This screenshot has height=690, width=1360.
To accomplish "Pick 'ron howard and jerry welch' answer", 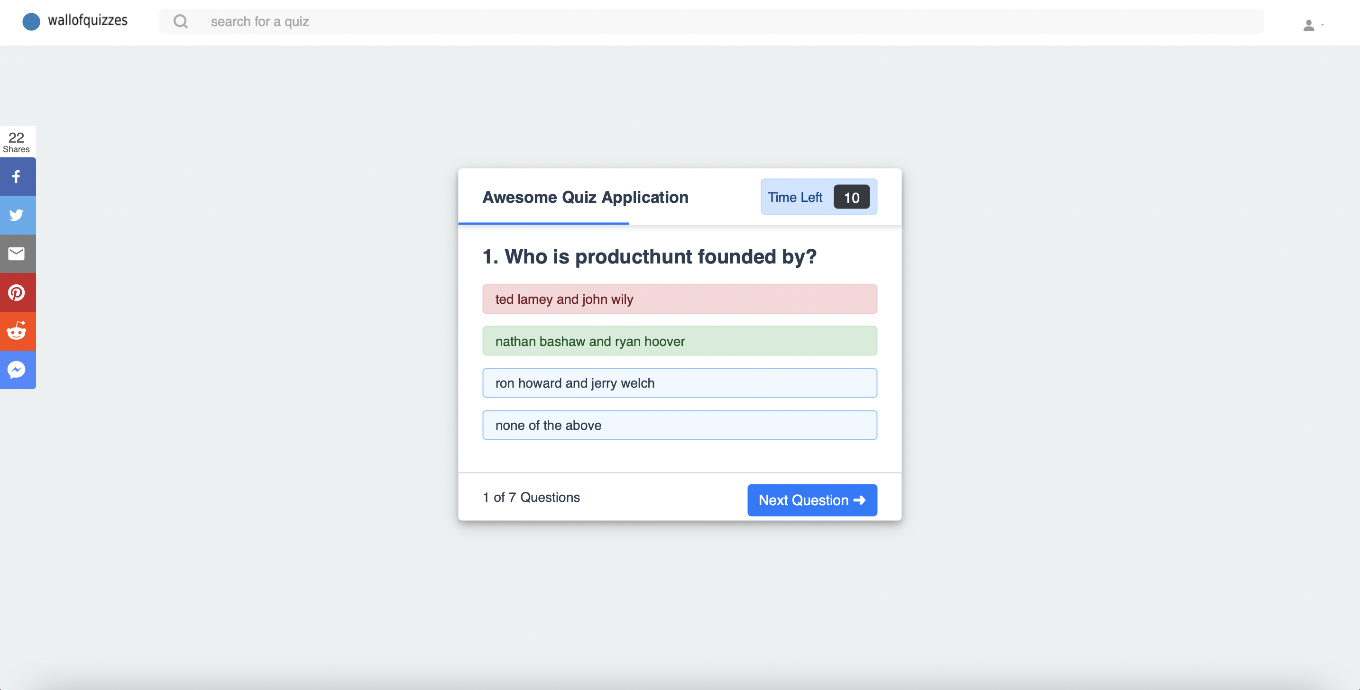I will 680,383.
